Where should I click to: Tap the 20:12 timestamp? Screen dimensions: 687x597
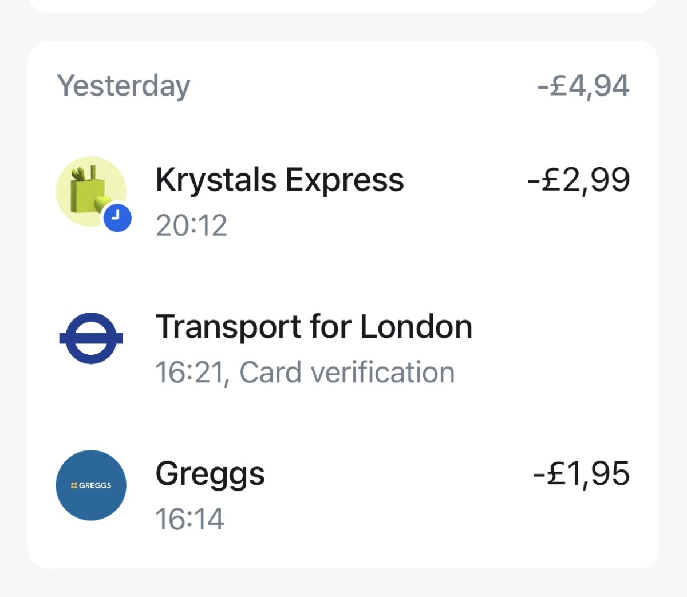click(191, 226)
